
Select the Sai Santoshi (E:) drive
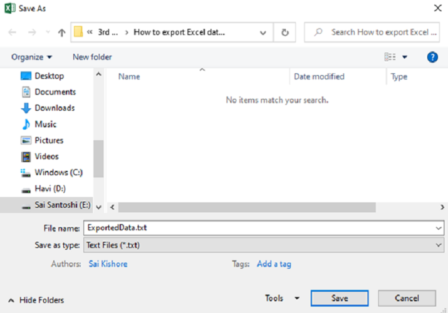tap(46, 205)
